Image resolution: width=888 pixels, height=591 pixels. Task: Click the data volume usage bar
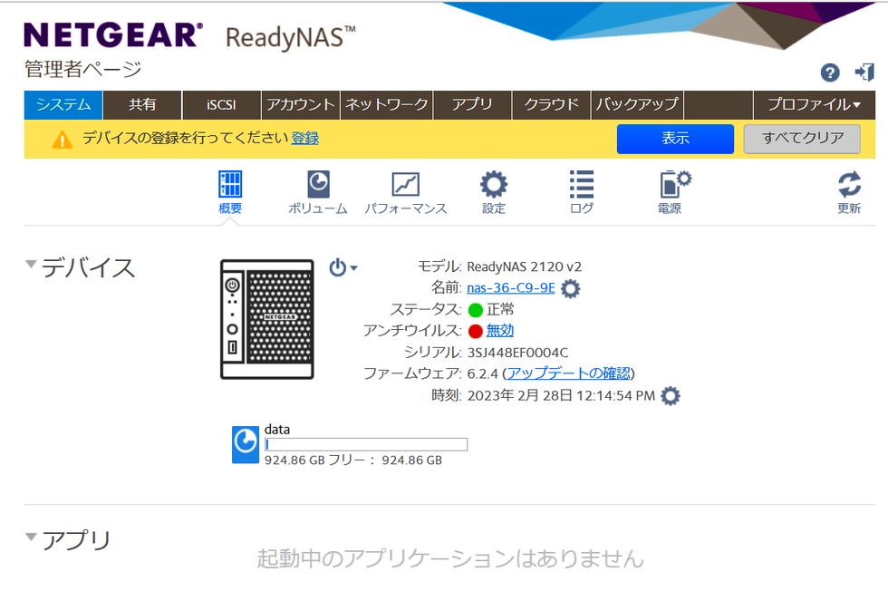coord(365,444)
